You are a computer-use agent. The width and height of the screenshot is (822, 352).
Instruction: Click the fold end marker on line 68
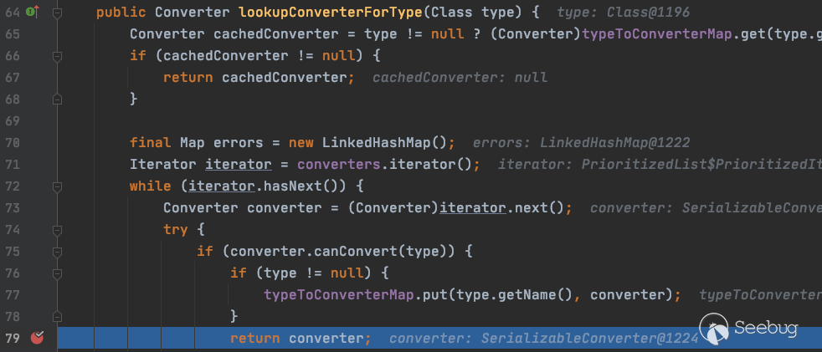pyautogui.click(x=57, y=99)
